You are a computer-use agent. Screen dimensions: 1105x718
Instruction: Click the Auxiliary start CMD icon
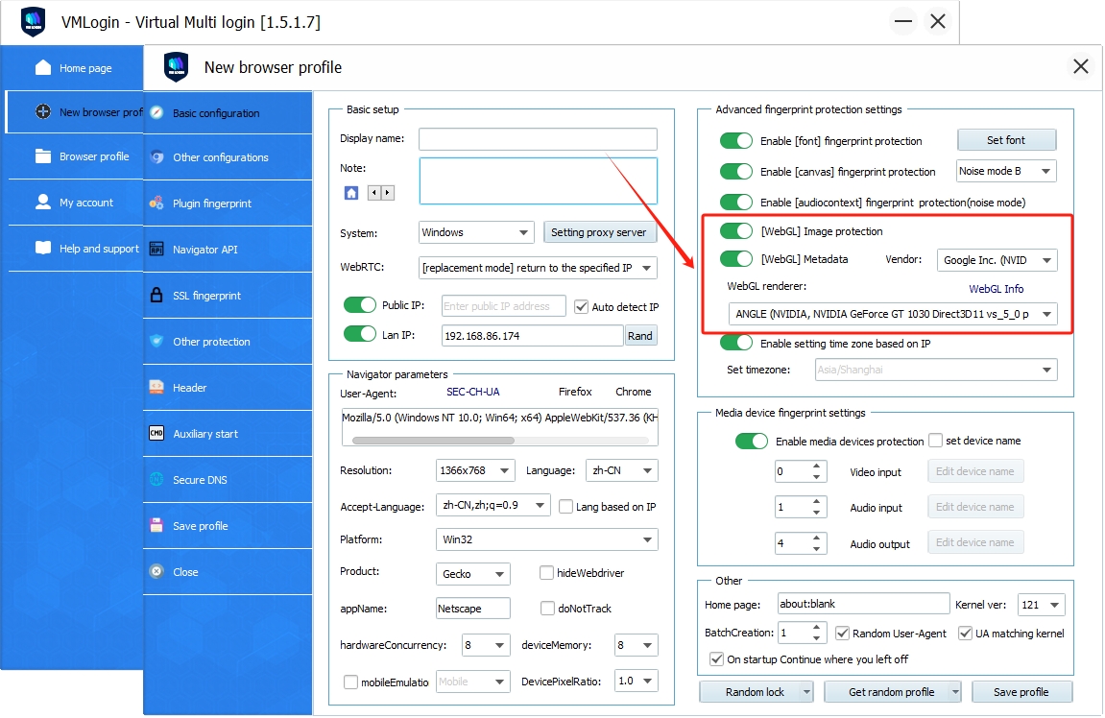click(156, 434)
